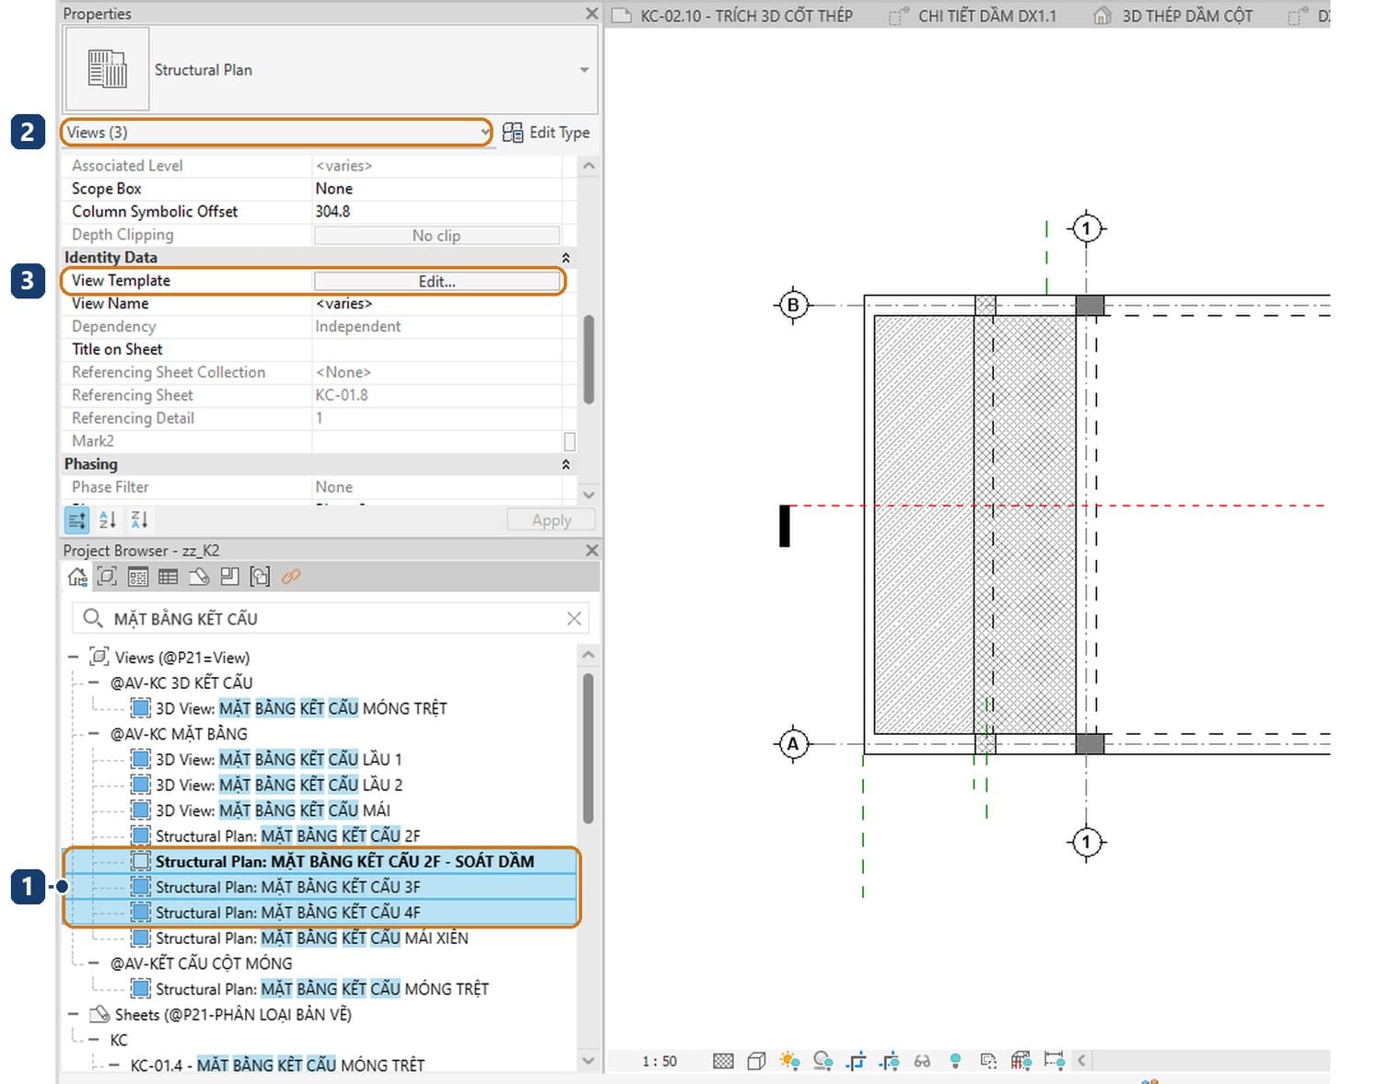Toggle Crop View icon
Screen dimensions: 1400x1084
856,1061
